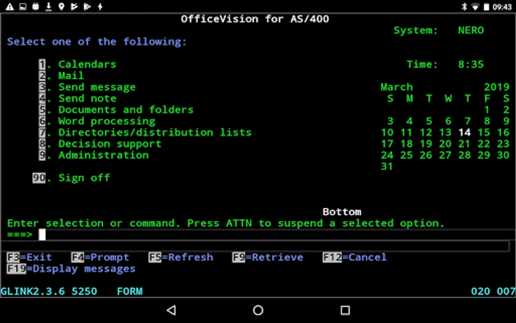This screenshot has width=516, height=323.
Task: Tap the 2019 year label
Action: point(497,87)
